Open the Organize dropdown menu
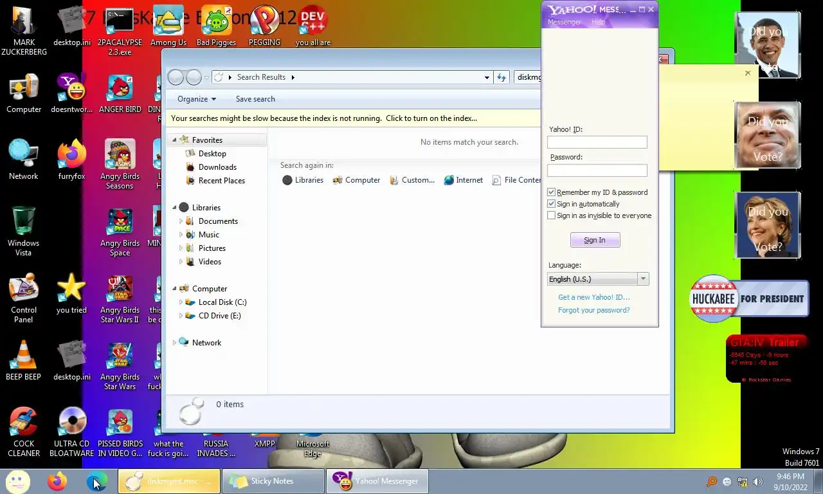Screen dimensions: 823x494 pos(197,99)
